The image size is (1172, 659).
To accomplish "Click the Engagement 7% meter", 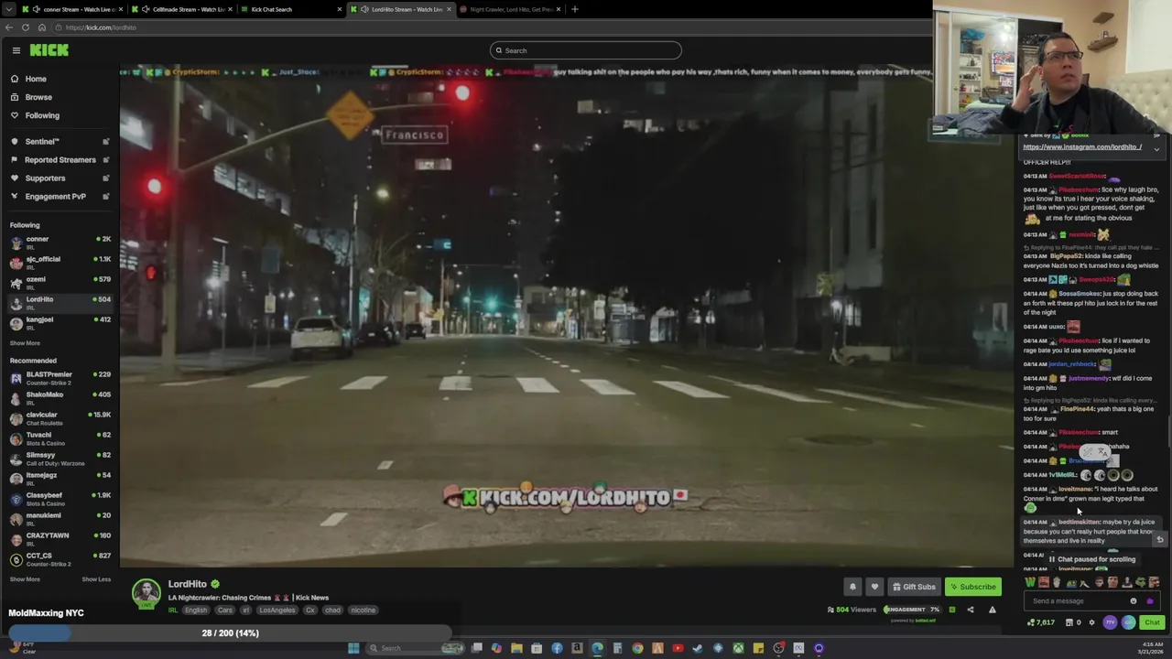I will 911,610.
